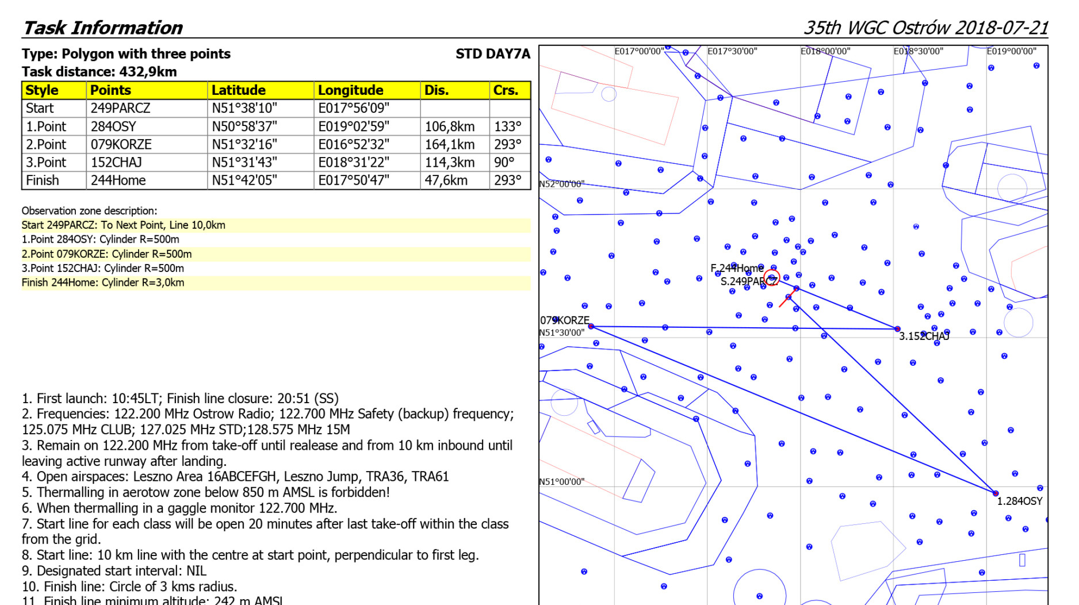Click the Task Information heading
The height and width of the screenshot is (605, 1079).
[x=102, y=28]
